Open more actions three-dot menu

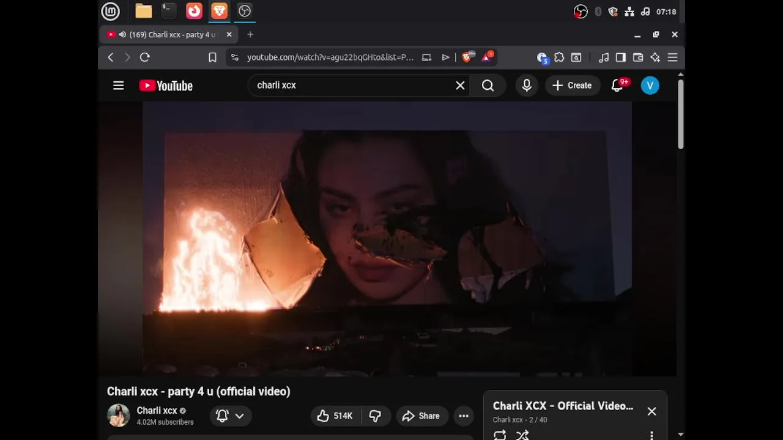(464, 416)
